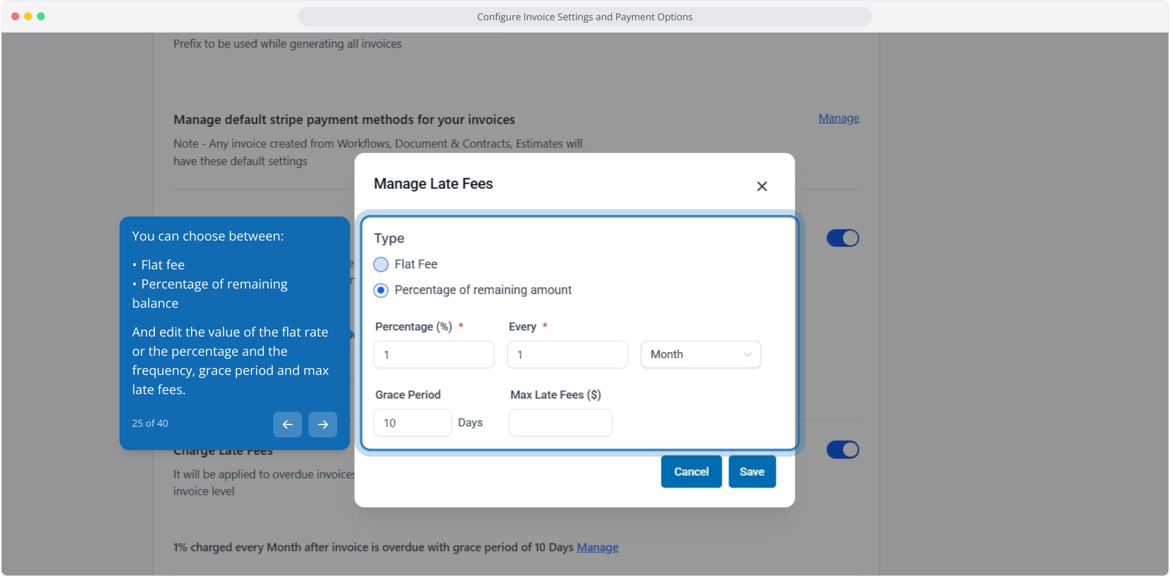This screenshot has height=576, width=1170.
Task: Toggle the upper blue switch off
Action: (842, 238)
